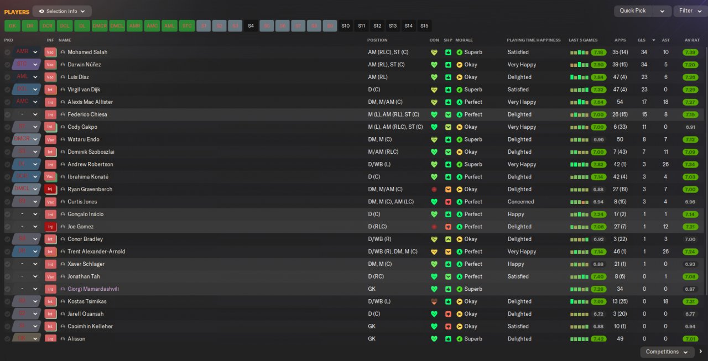Click Mohamed Salah's condition heart icon
708x361 pixels.
(x=434, y=53)
